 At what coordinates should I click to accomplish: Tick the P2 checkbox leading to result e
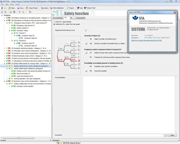72,66
